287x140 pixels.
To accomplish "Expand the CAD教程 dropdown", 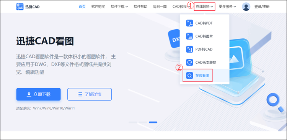I will [181, 7].
